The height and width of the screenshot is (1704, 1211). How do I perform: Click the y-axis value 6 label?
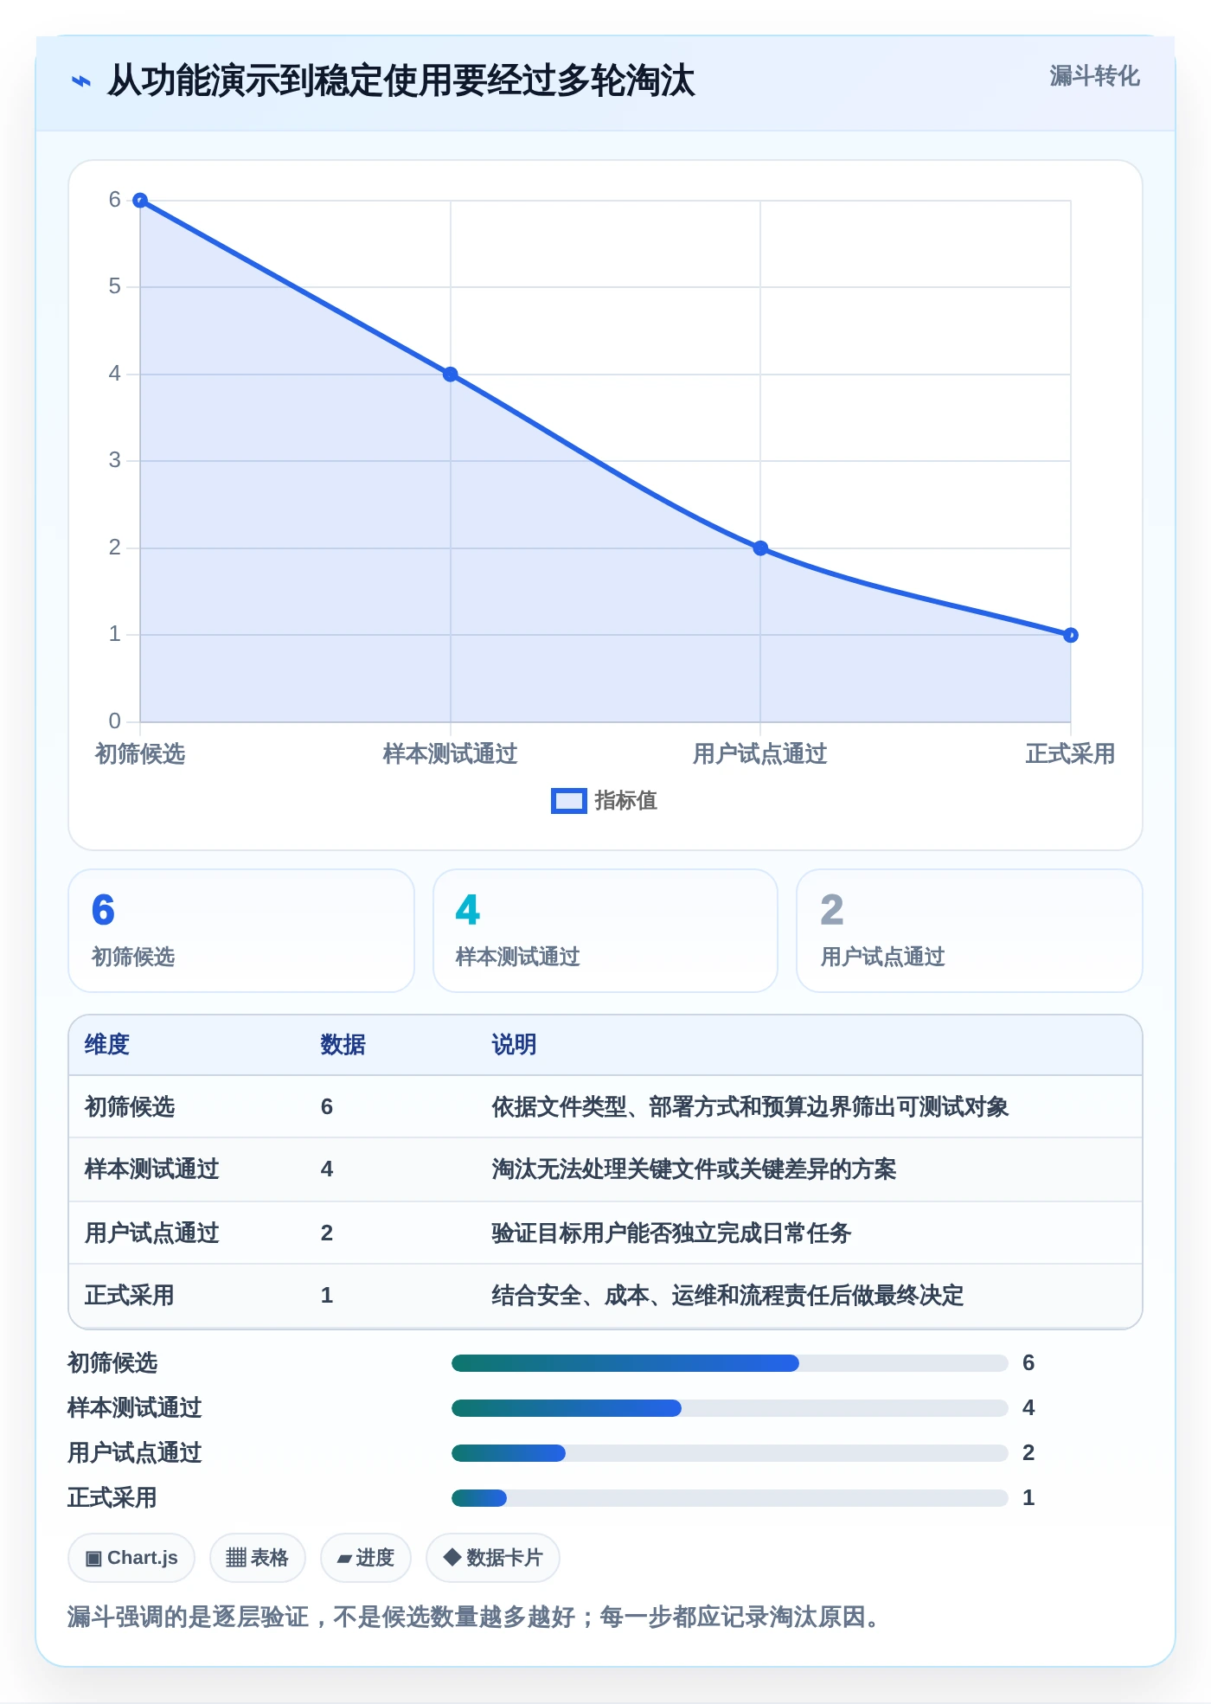[x=115, y=200]
